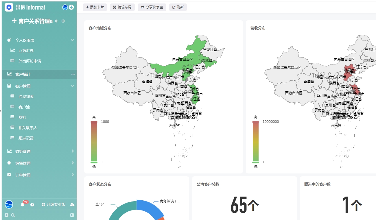This screenshot has width=376, height=220.
Task: Collapse the sidebar with bottom-right arrow toggle
Action: [x=72, y=215]
